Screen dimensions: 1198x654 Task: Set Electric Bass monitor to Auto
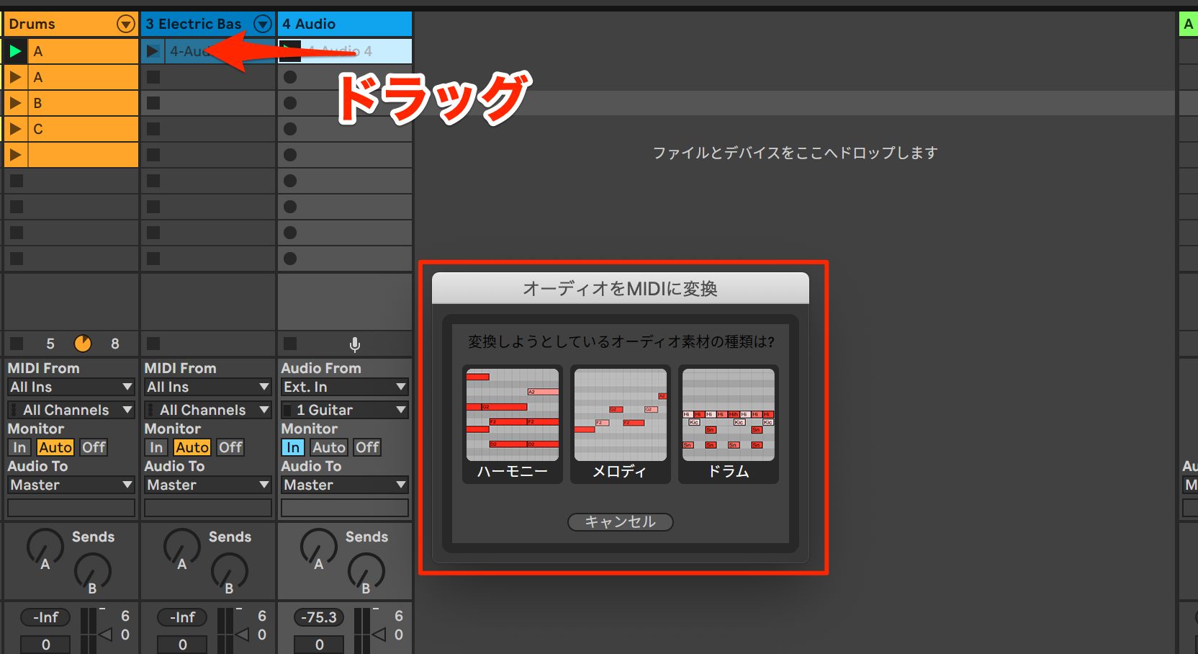click(x=192, y=447)
